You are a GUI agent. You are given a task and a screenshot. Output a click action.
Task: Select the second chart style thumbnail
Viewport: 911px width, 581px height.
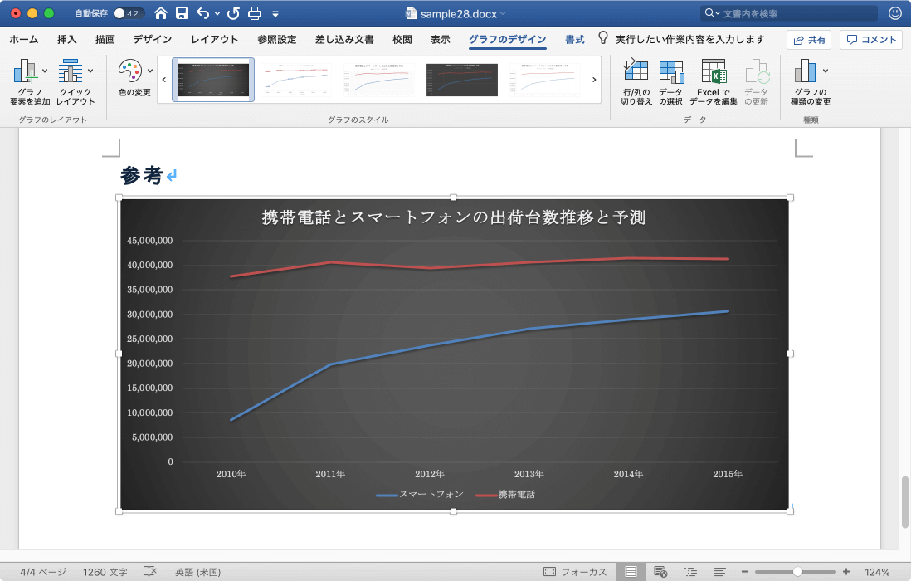tap(297, 80)
